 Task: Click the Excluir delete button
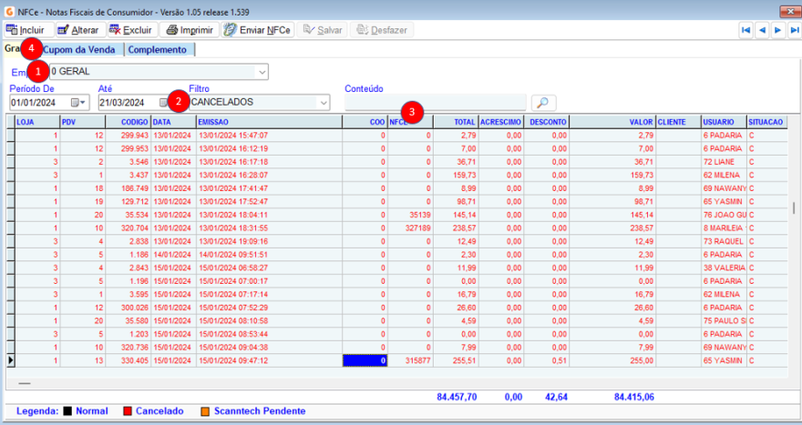tap(133, 30)
